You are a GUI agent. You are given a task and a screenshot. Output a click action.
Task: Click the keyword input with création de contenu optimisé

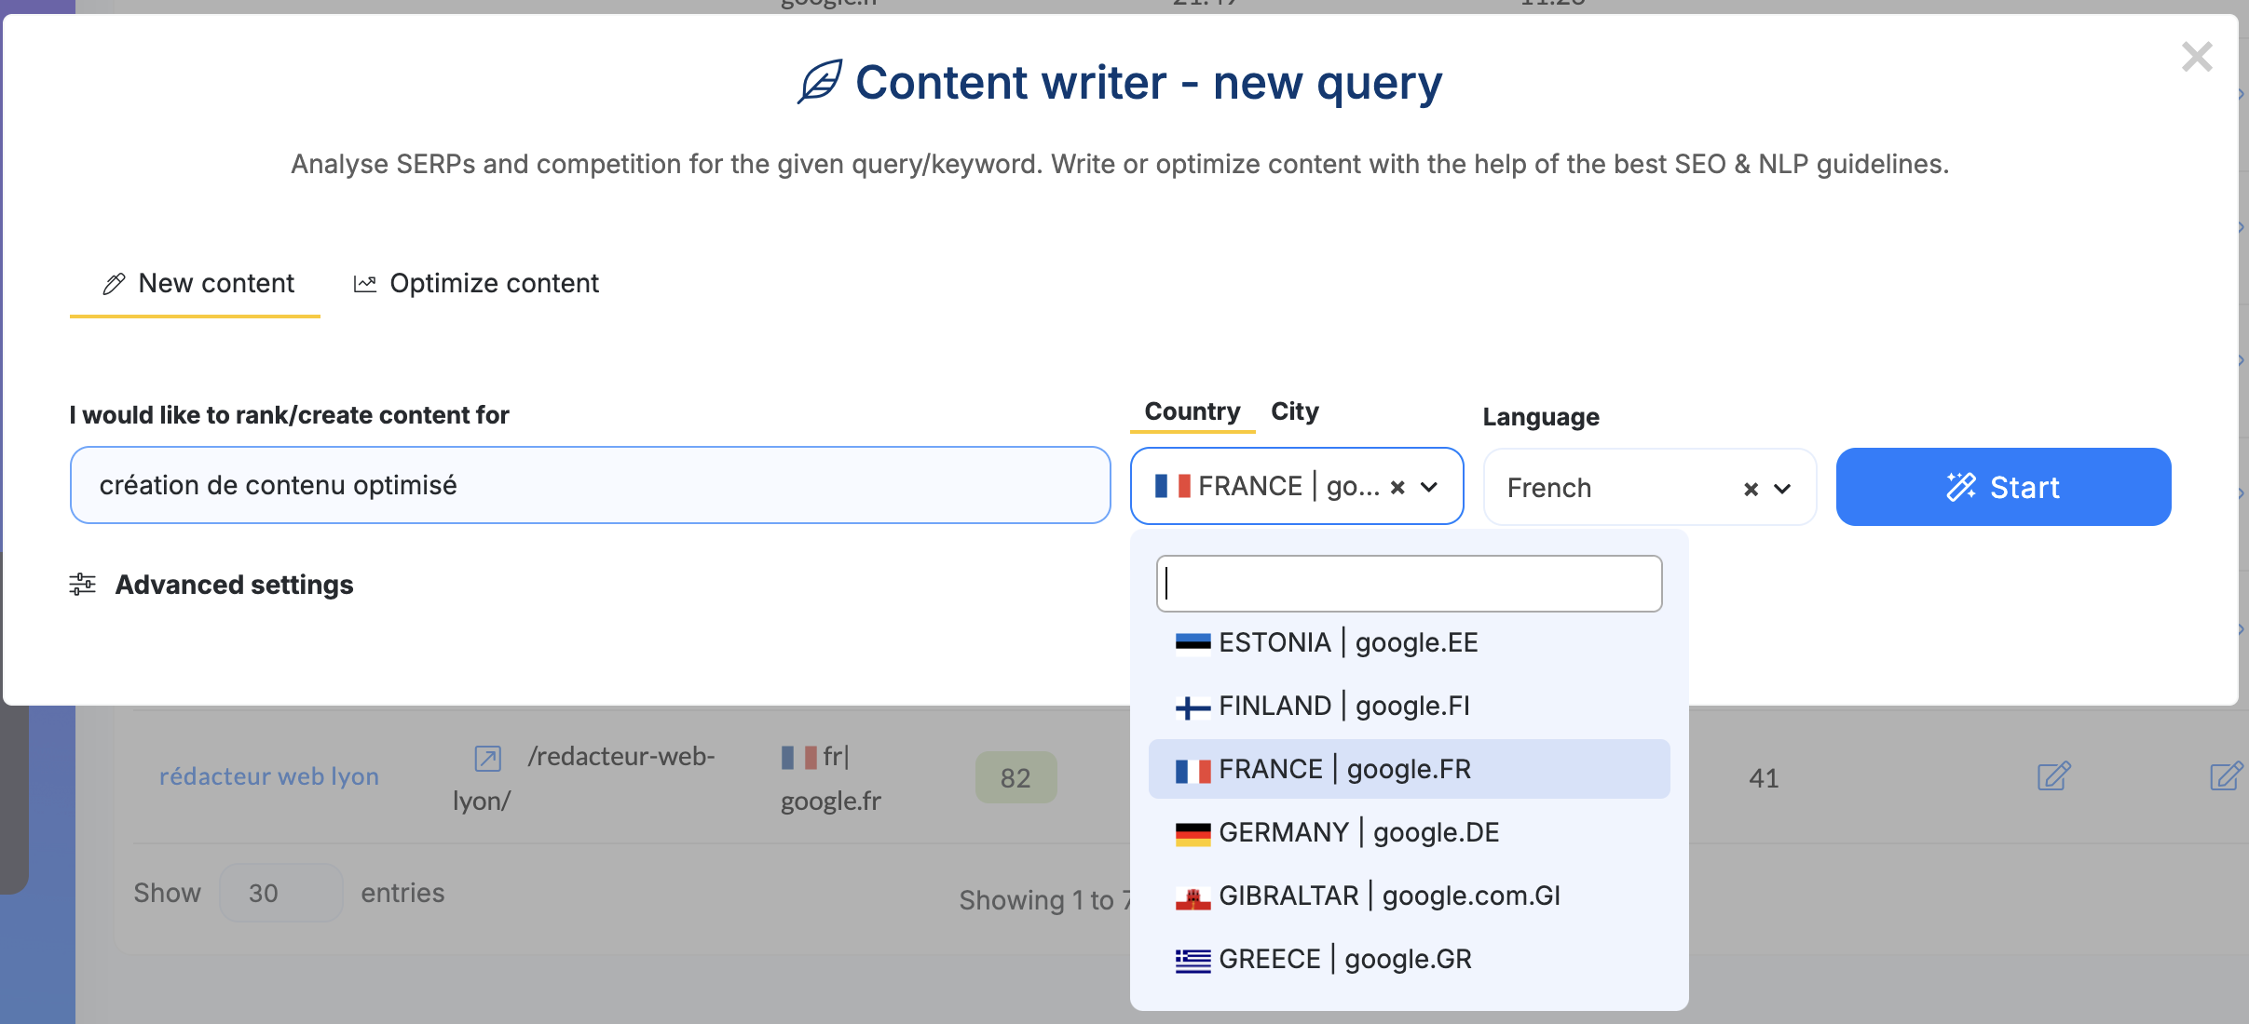click(x=590, y=485)
